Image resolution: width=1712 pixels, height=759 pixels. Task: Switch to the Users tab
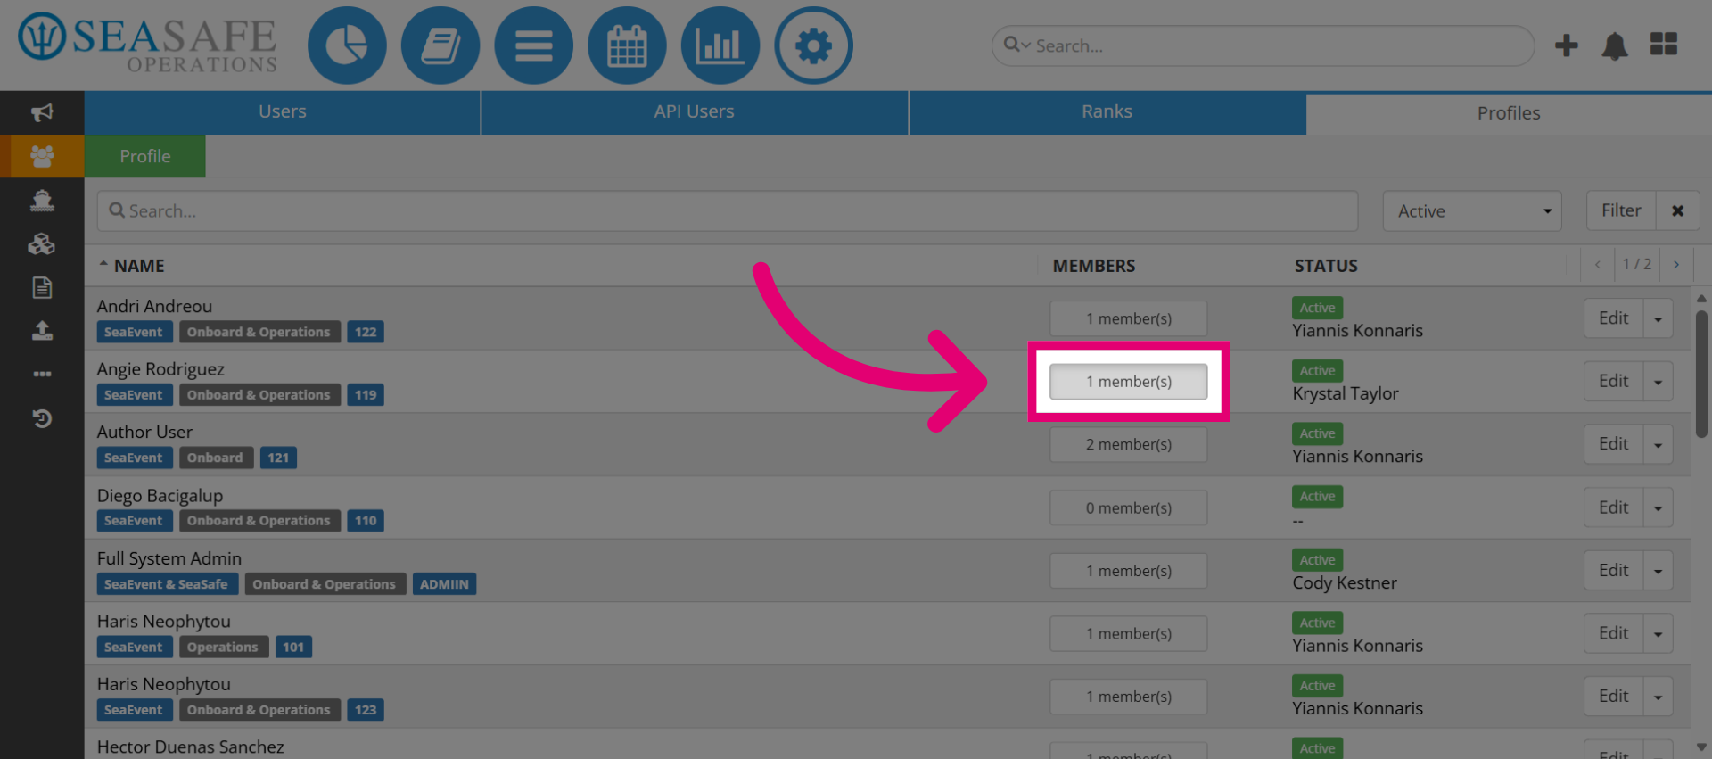point(283,112)
